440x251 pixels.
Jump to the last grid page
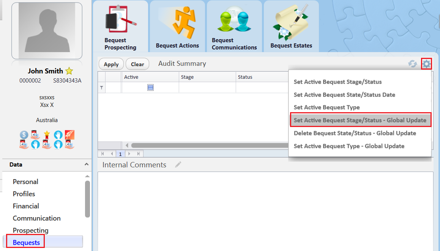[x=139, y=154]
